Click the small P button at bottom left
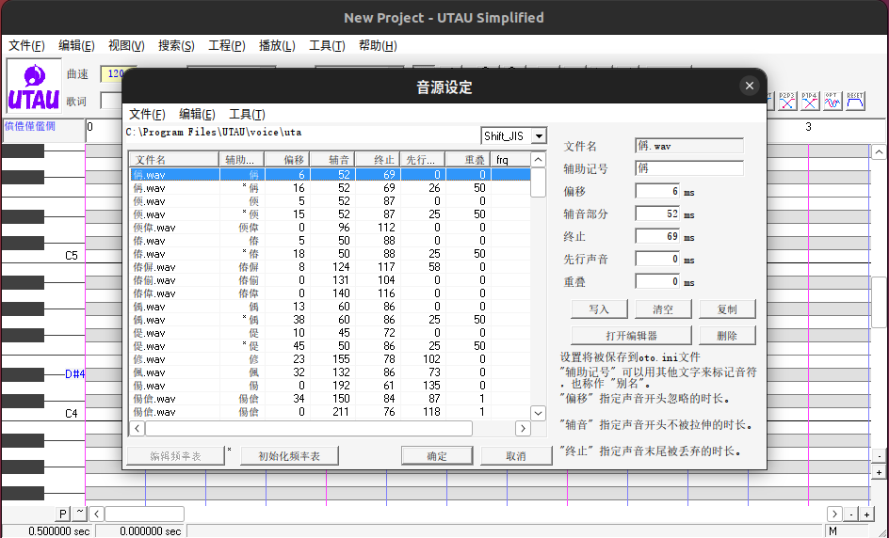889x538 pixels. tap(63, 514)
